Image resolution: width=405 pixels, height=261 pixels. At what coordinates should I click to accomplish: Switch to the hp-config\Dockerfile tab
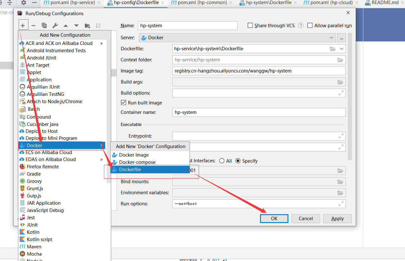pos(136,3)
